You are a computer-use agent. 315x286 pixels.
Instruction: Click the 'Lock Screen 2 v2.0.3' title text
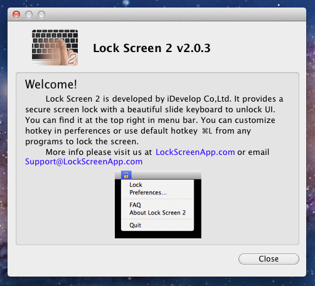click(152, 48)
